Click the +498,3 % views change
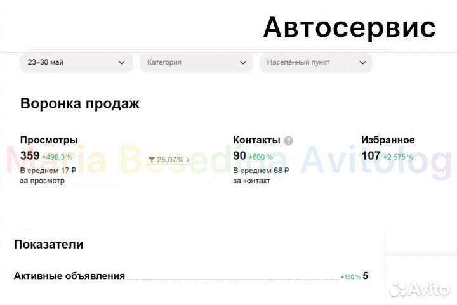The height and width of the screenshot is (305, 457). [57, 157]
